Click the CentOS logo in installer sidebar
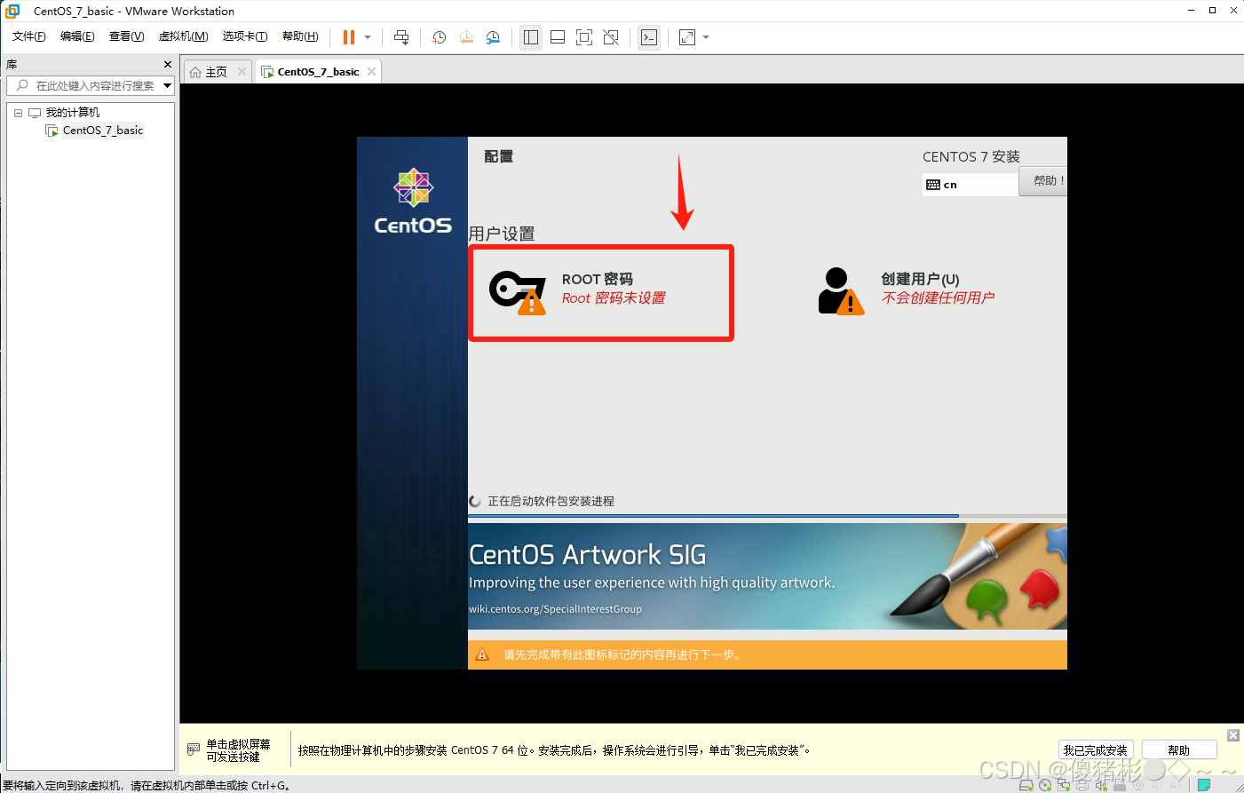 [413, 202]
